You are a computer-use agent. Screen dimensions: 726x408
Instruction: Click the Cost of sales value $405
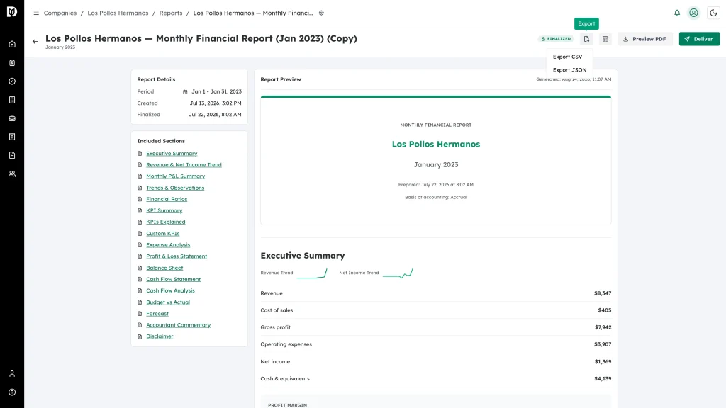(x=605, y=310)
